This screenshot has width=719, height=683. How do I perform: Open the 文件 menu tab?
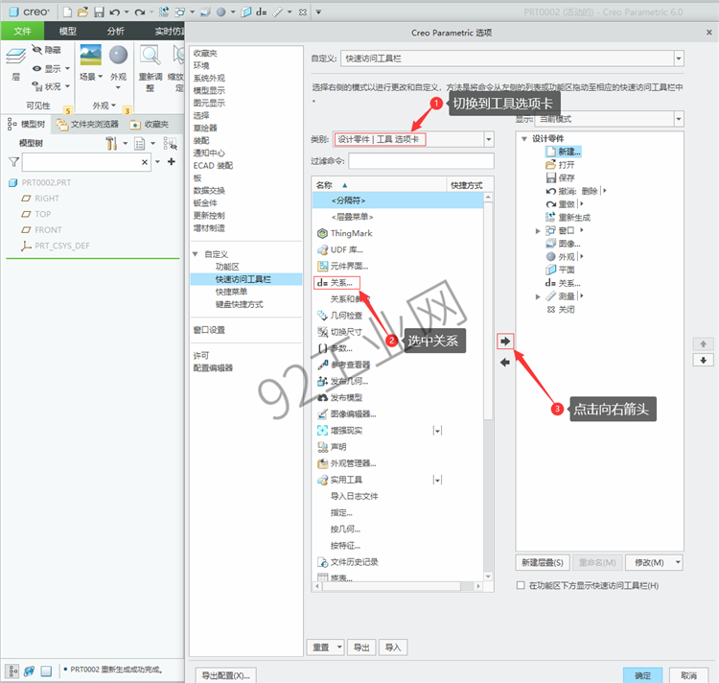pyautogui.click(x=22, y=31)
